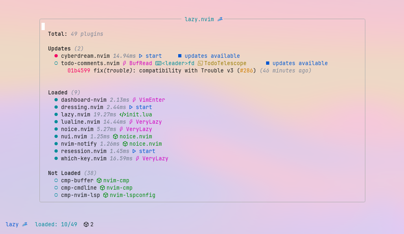Image resolution: width=404 pixels, height=234 pixels.
Task: Click the package icon in the statusline
Action: tap(86, 225)
